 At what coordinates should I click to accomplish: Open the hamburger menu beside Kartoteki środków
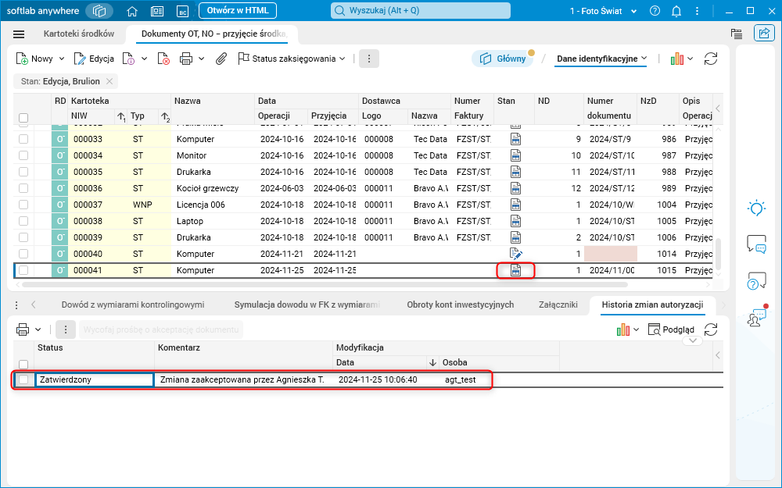click(x=20, y=34)
